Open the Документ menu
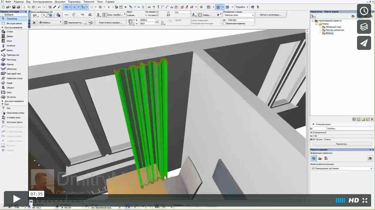The width and height of the screenshot is (375, 210). pyautogui.click(x=60, y=2)
